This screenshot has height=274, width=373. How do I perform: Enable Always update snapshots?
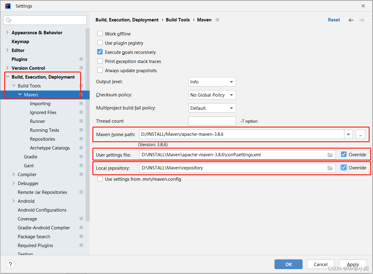click(x=100, y=70)
